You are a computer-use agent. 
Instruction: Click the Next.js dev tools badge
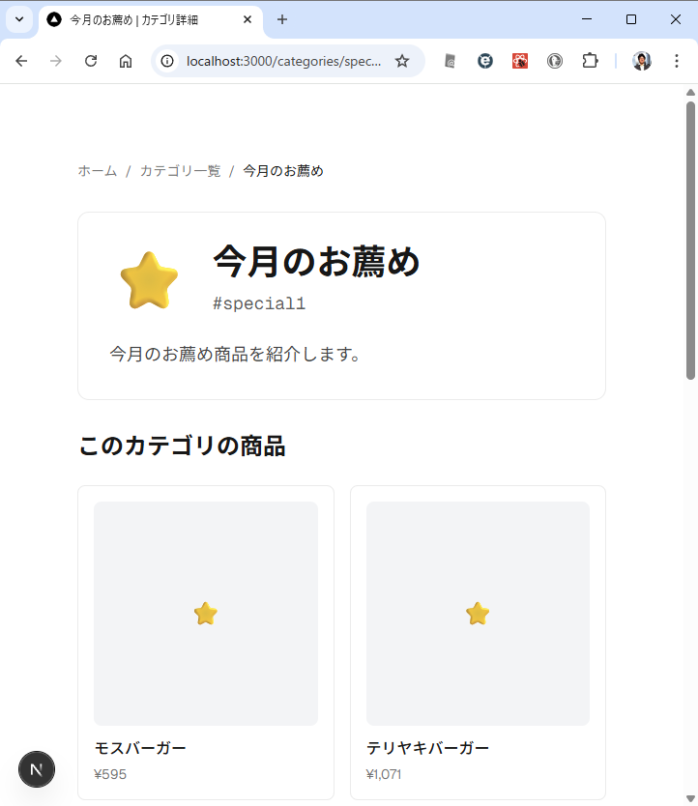coord(37,769)
